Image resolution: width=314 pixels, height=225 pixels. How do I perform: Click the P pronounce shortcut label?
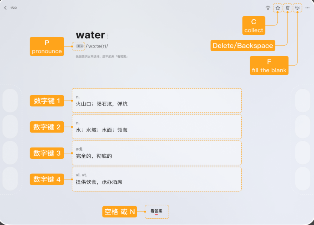tap(47, 46)
